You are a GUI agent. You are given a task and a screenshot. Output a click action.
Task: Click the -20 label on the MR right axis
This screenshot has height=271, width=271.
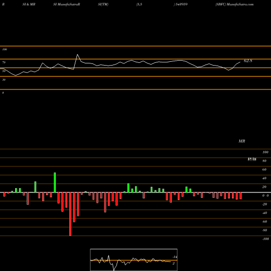(x=264, y=204)
